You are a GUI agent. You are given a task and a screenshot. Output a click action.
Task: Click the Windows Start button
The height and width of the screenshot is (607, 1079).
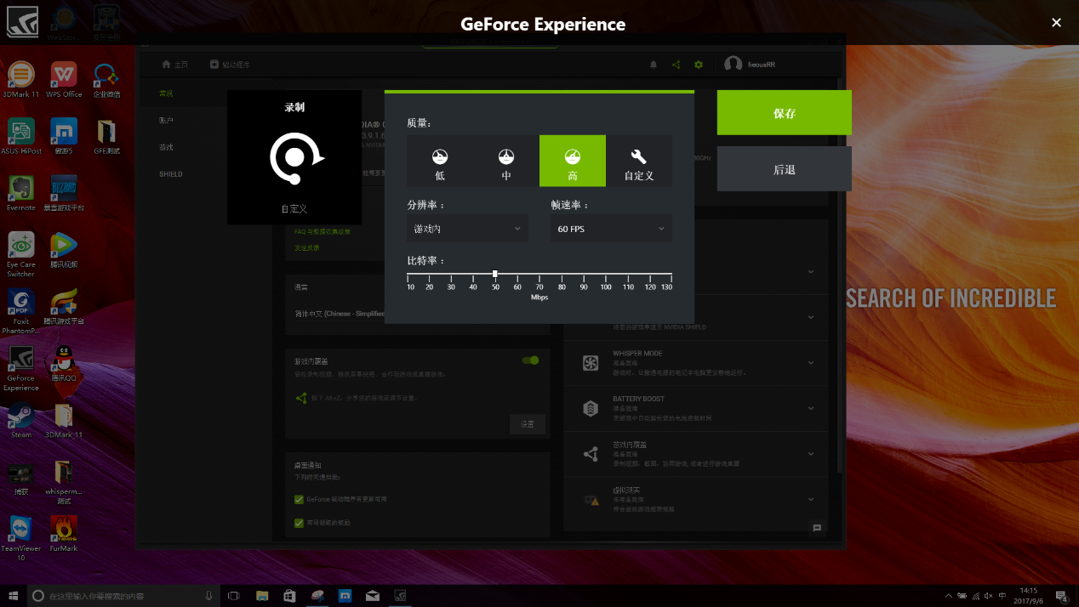point(14,596)
